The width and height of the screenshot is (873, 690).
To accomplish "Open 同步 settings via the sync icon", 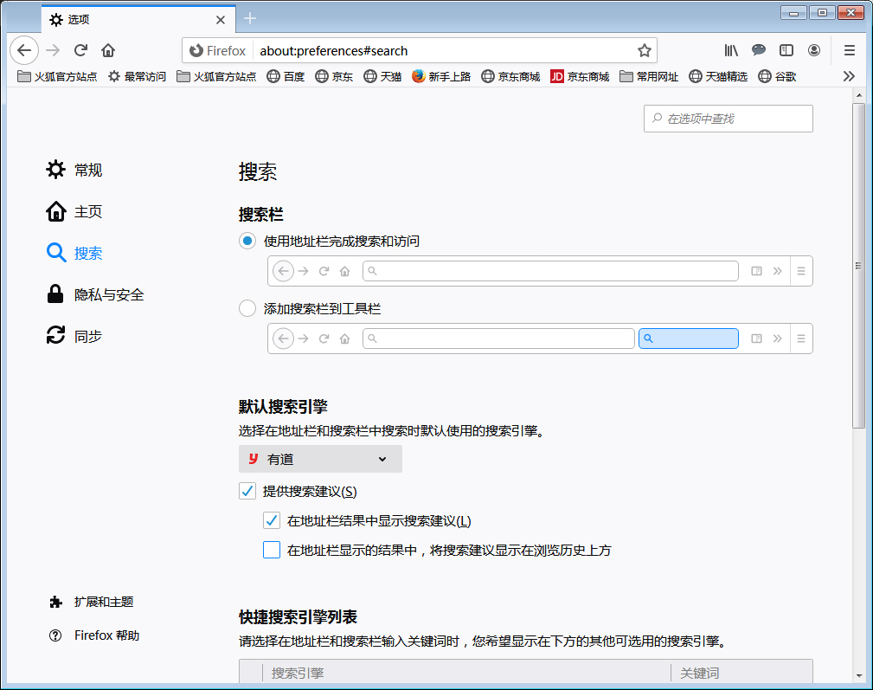I will 55,336.
